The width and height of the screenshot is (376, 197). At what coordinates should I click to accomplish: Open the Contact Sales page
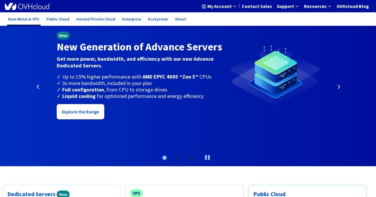(x=257, y=6)
